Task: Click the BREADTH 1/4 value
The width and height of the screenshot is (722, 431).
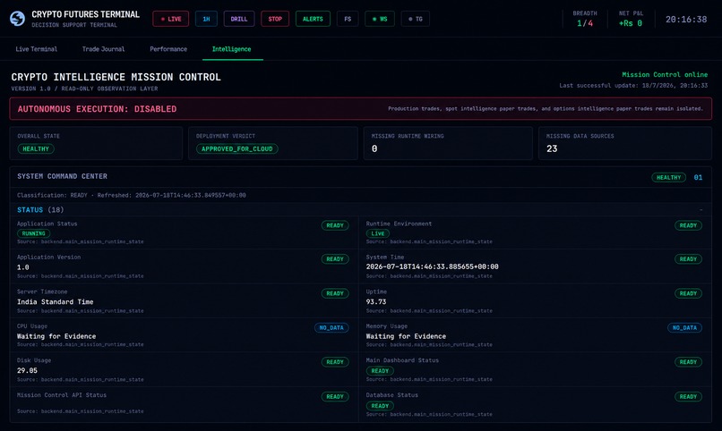Action: [585, 23]
